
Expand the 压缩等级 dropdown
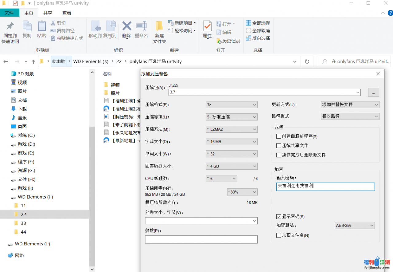pos(232,117)
